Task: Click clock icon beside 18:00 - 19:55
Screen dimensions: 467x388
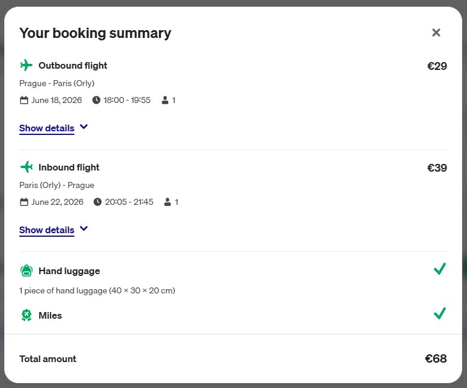Action: pos(96,100)
